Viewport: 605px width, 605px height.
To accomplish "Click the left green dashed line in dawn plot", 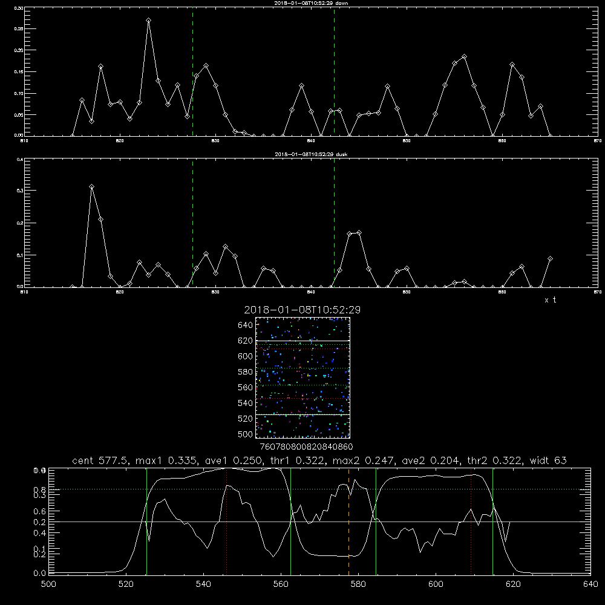I will coord(192,71).
